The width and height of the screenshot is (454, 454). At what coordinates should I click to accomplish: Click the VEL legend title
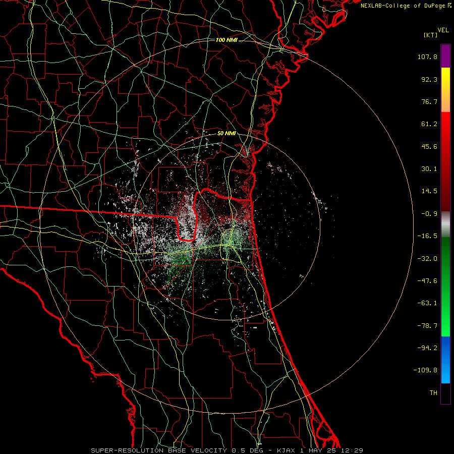point(443,30)
